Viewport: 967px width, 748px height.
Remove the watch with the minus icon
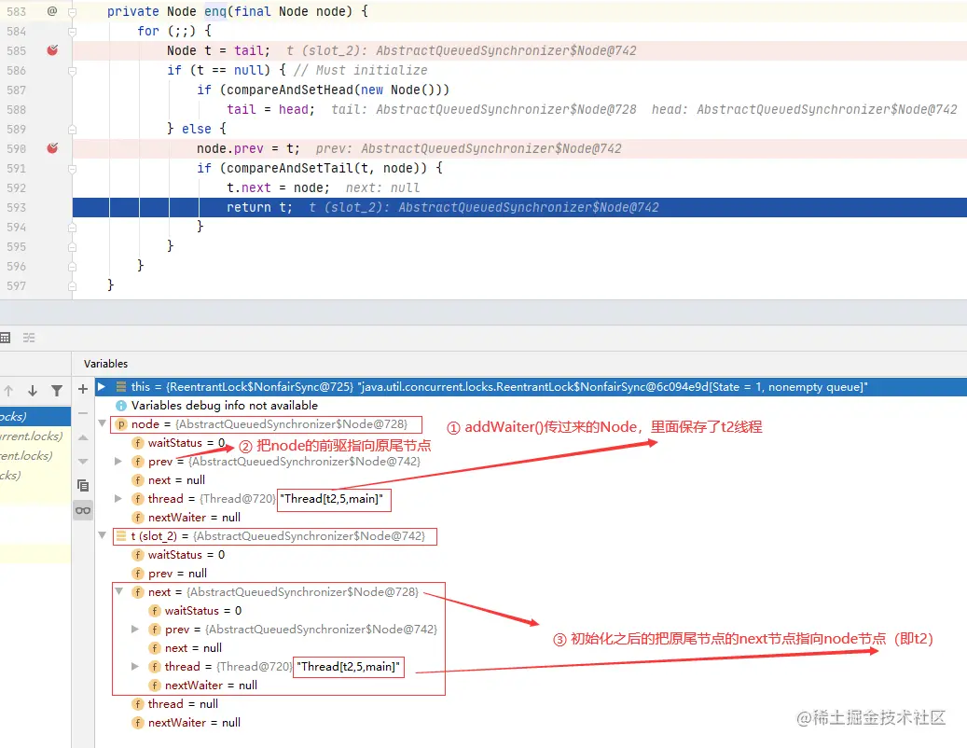pos(83,412)
